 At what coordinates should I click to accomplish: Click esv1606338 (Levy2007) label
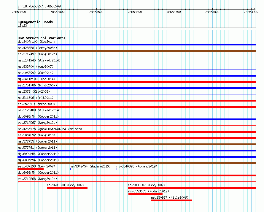point(66,185)
